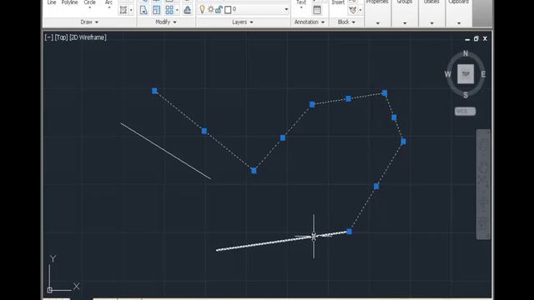Screen dimensions: 534x300
Task: Select the end grip touching the highlighted line
Action: [349, 232]
